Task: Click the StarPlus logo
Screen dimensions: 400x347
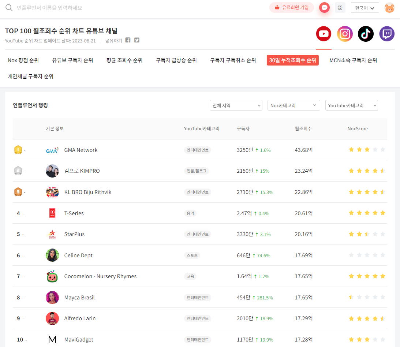Action: pos(52,234)
